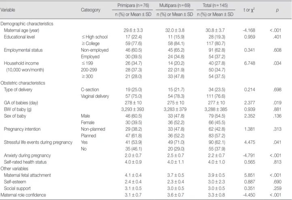
Task: Click the "Maternal age (year)" row label
Action: [x=21, y=30]
